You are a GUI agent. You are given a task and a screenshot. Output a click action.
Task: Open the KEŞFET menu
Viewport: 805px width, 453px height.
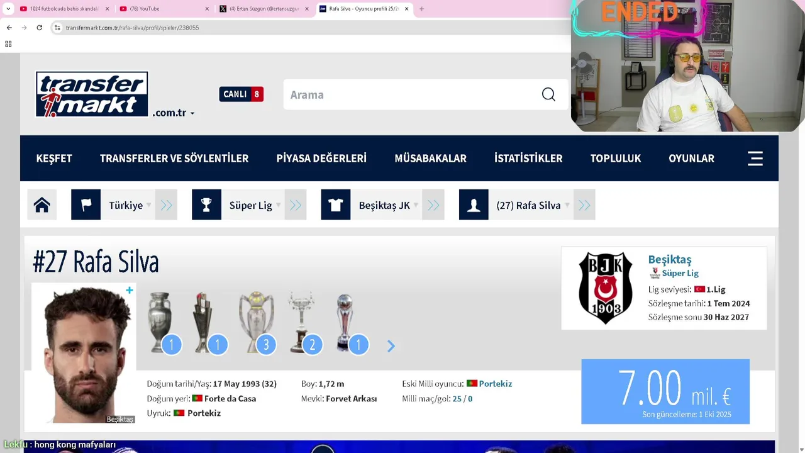click(x=54, y=159)
